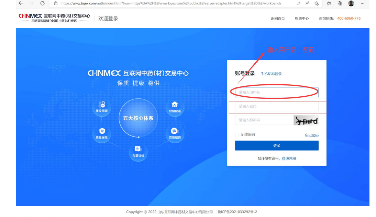The image size is (376, 217).
Task: Add page to favorites via star-plus icon
Action: coord(317,3)
